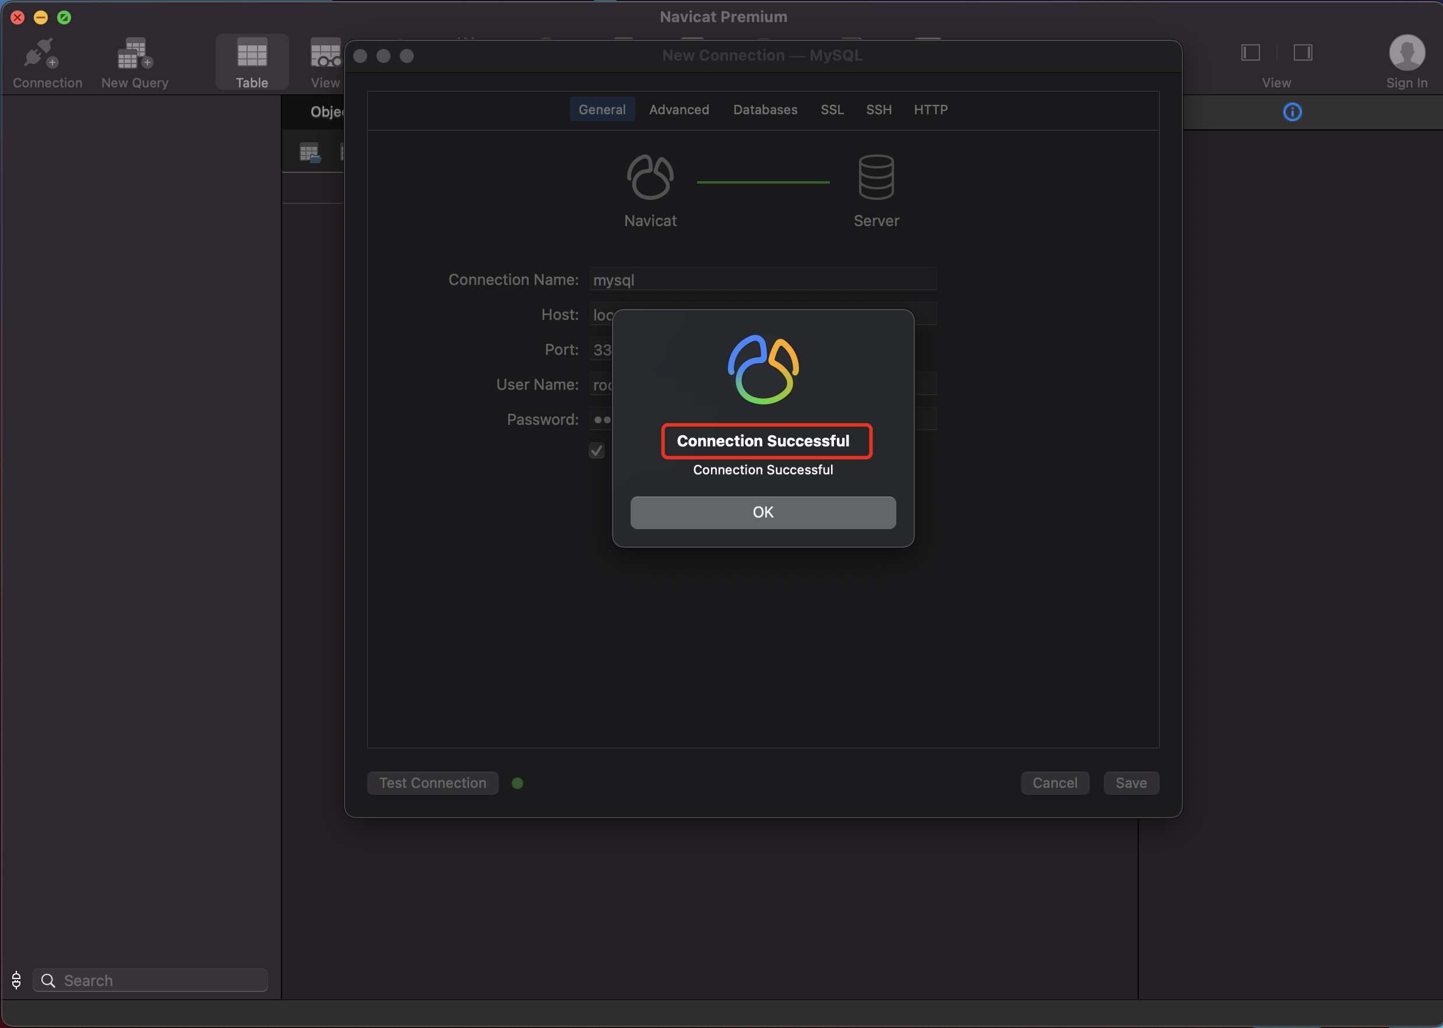The width and height of the screenshot is (1443, 1028).
Task: Open the SSL tab
Action: (832, 110)
